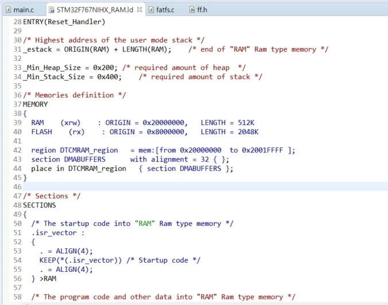Click the MEMORY keyword on line 37
This screenshot has width=388, height=305.
coord(35,104)
